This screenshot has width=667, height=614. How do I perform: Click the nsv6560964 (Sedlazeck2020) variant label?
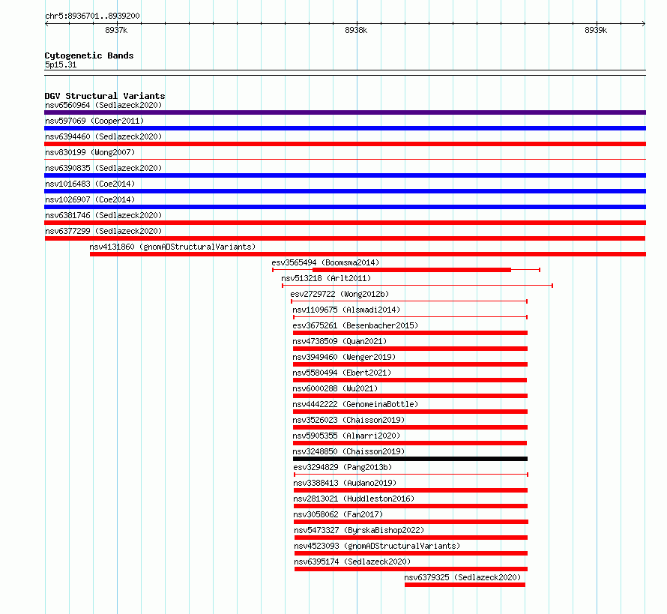click(x=103, y=105)
